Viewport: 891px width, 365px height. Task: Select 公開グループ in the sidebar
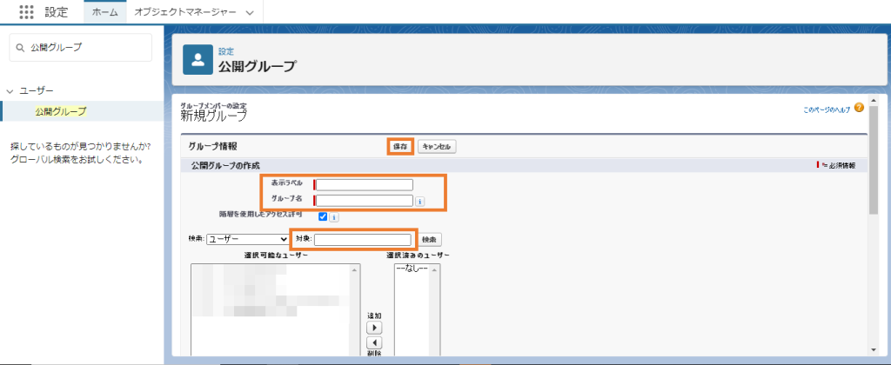61,111
